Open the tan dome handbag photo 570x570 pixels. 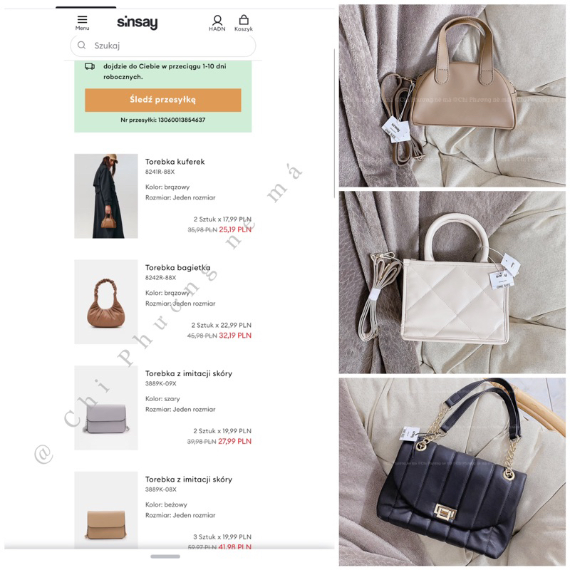pos(452,95)
